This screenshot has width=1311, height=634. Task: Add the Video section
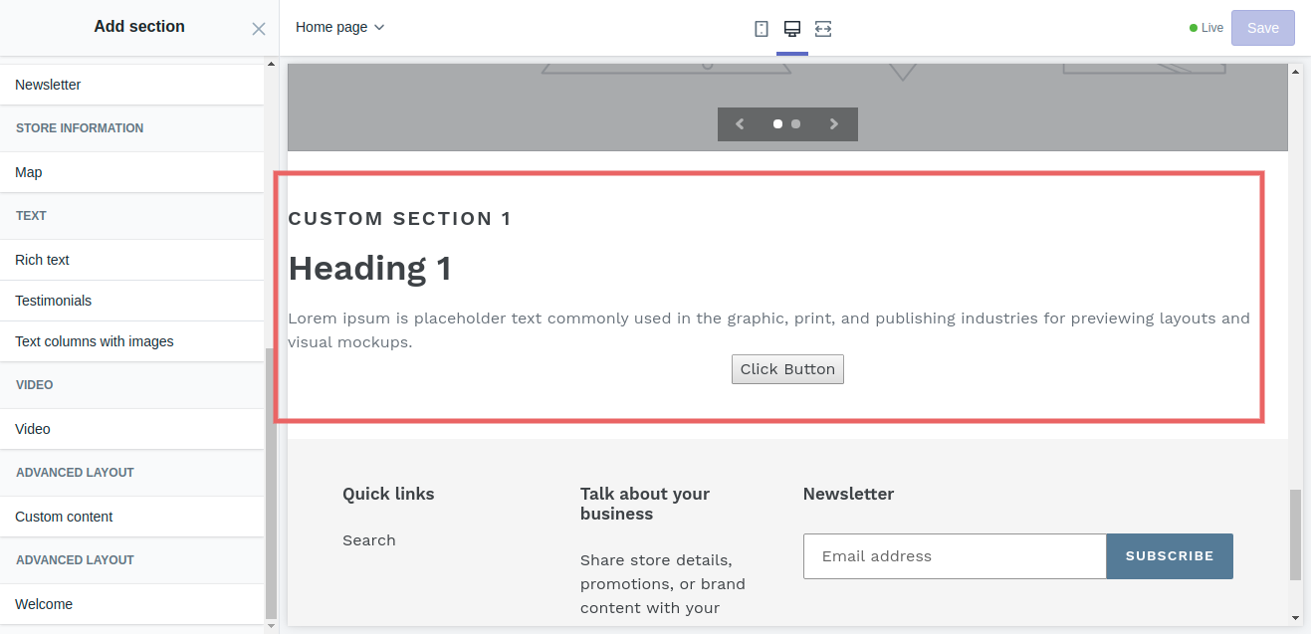point(131,429)
